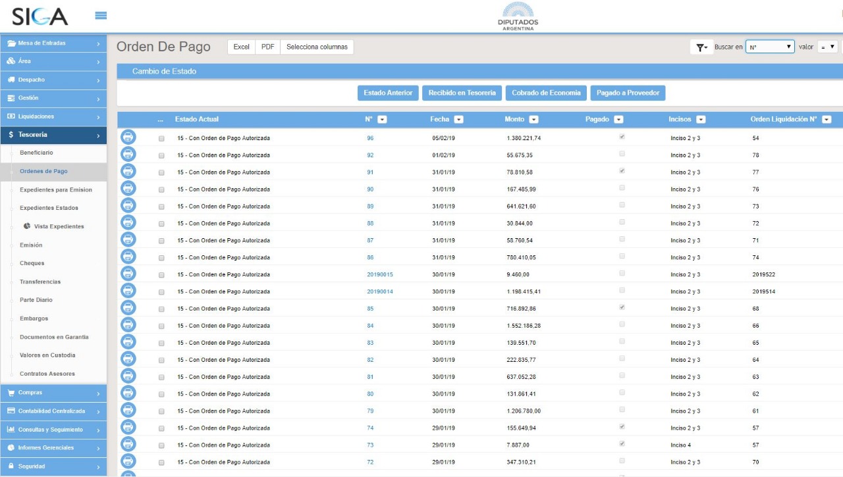The image size is (843, 477).
Task: Print order number 83 via printer icon
Action: [128, 342]
